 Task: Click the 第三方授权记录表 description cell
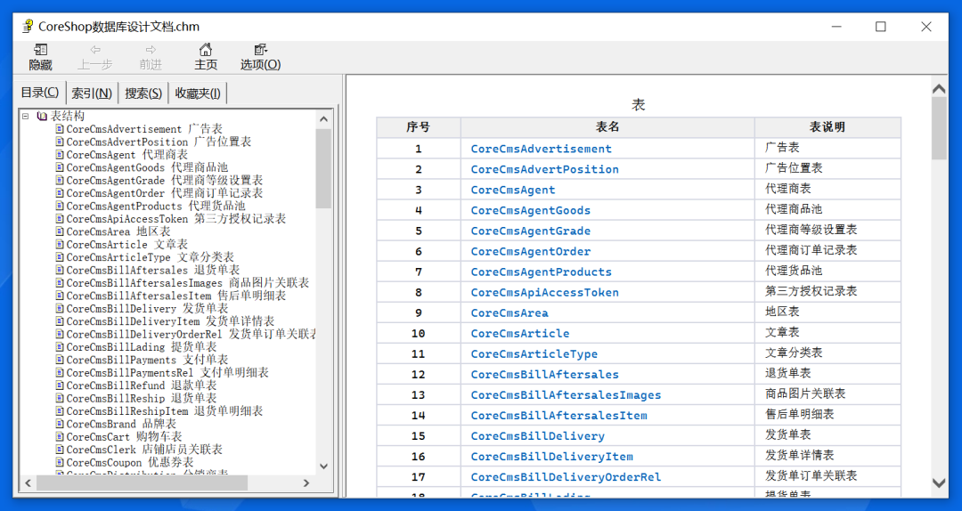827,291
